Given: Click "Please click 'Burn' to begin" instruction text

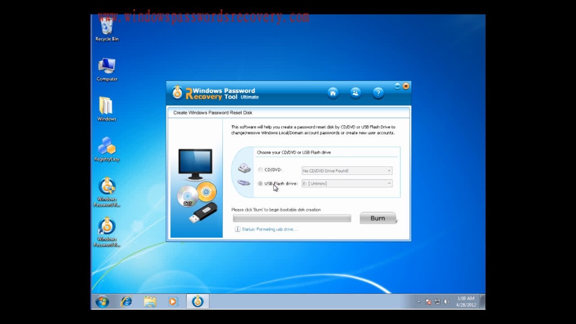Looking at the screenshot, I should pos(276,210).
